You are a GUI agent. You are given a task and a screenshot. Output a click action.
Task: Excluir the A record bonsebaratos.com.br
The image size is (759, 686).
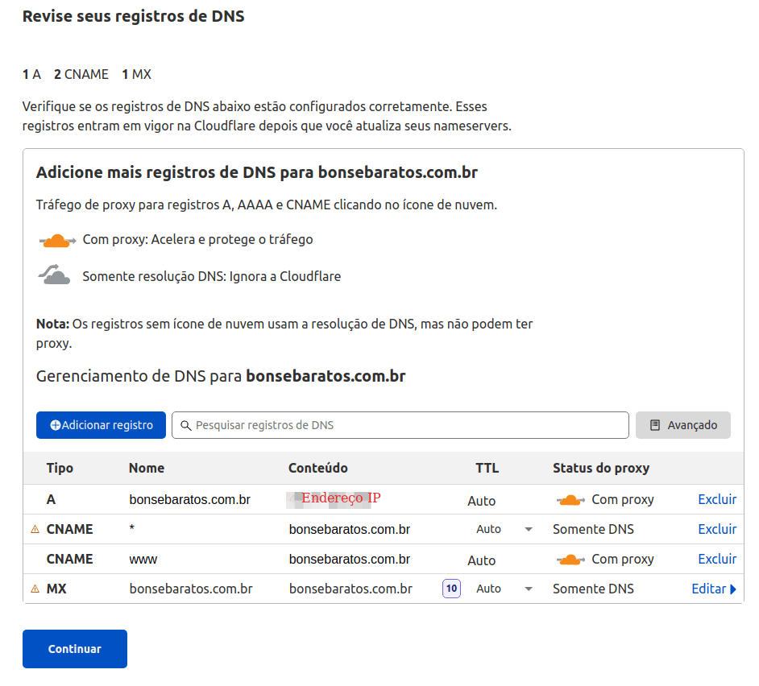[717, 499]
